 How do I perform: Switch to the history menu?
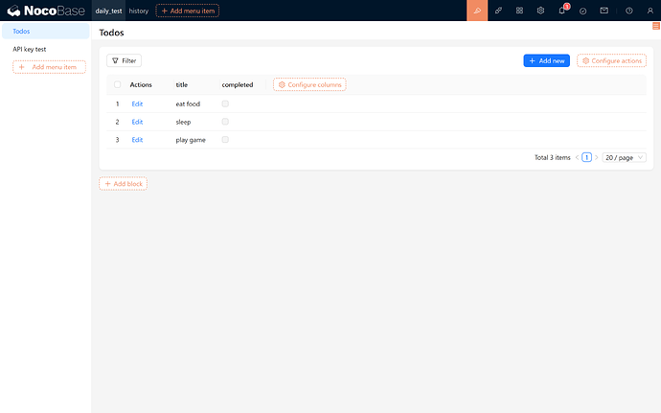click(139, 11)
